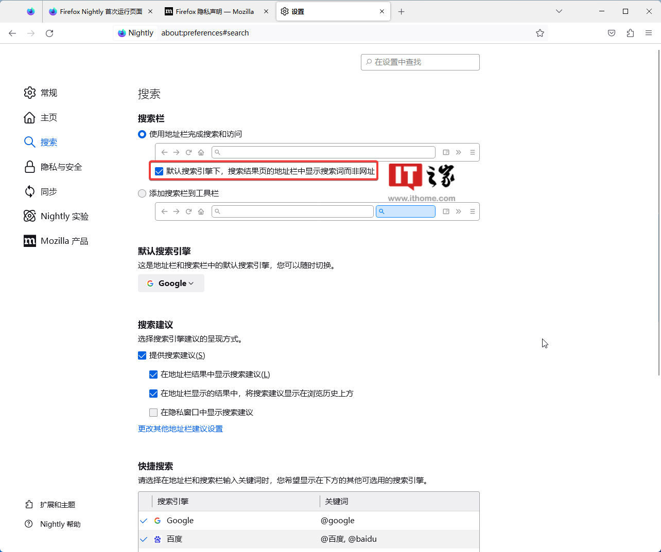
Task: Toggle 提供搜索建议 checkbox
Action: tap(142, 355)
